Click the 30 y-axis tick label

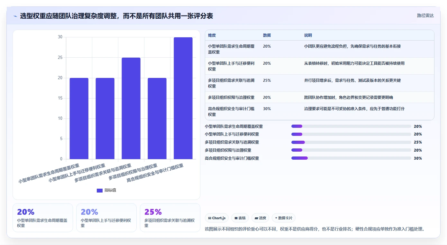pos(60,37)
